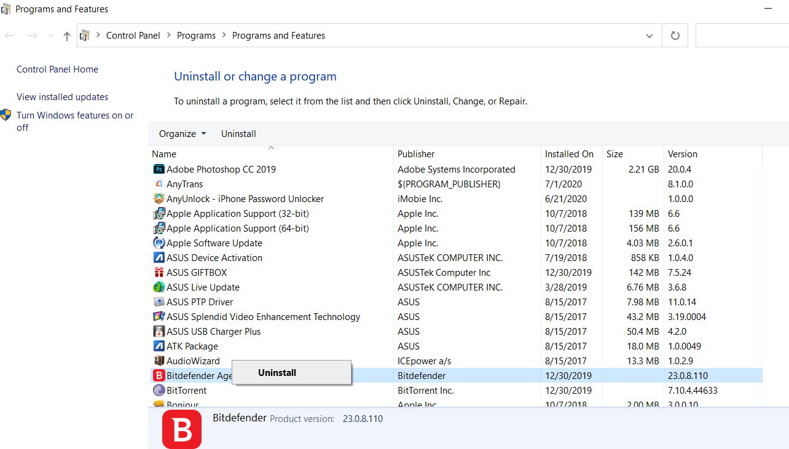Click the ASUS Splendid Video Enhancement icon
789x449 pixels.
click(x=159, y=317)
